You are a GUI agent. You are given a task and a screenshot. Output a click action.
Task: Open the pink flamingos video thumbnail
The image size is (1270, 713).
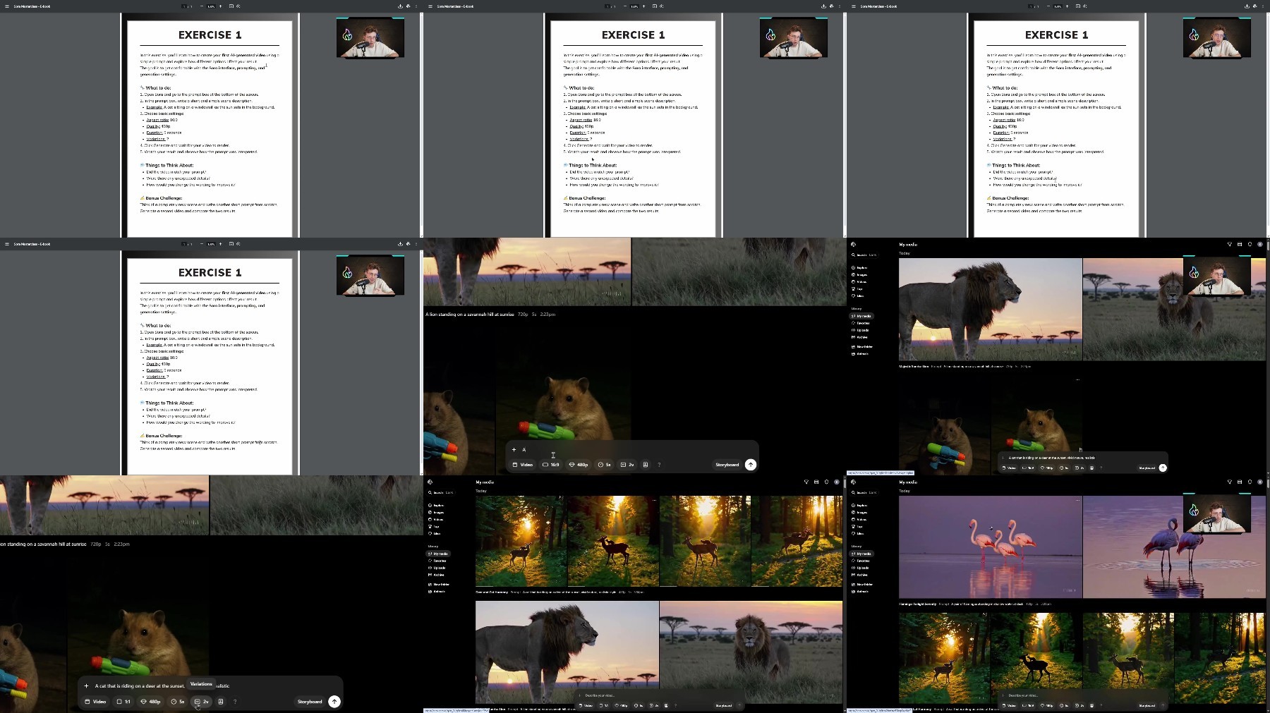990,547
